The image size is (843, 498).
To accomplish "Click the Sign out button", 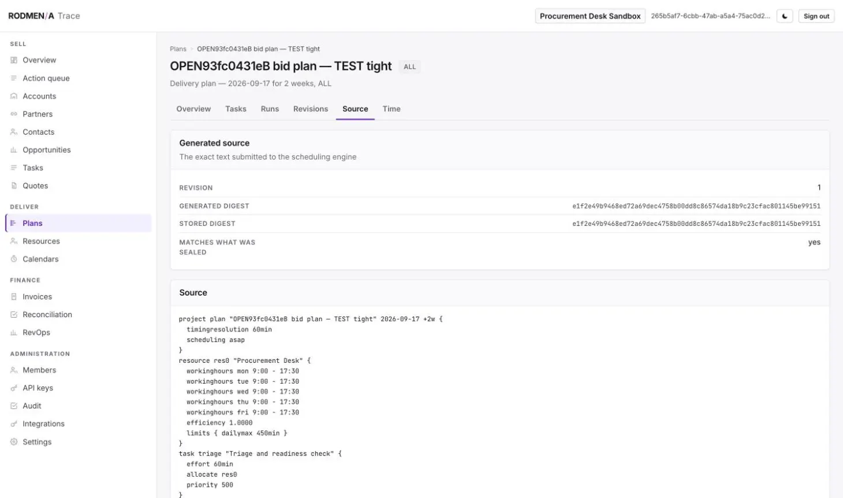I will 816,16.
